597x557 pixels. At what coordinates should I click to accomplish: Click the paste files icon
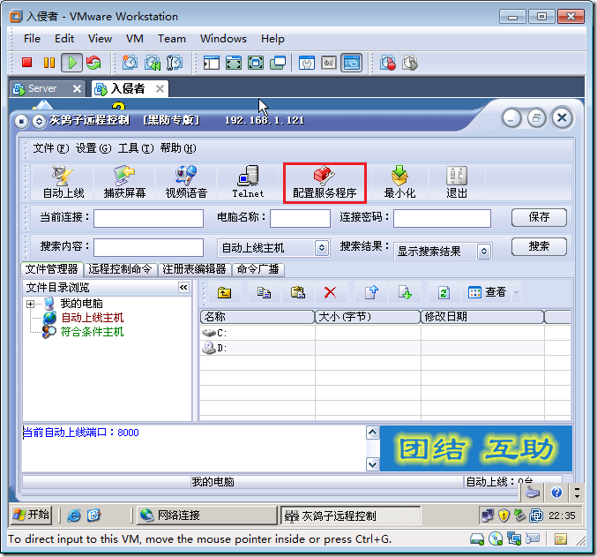297,293
